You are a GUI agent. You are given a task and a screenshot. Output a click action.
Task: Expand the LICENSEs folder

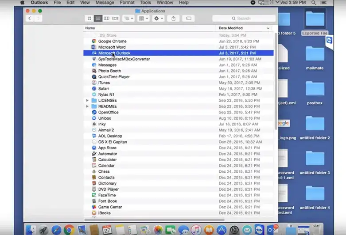(x=87, y=100)
